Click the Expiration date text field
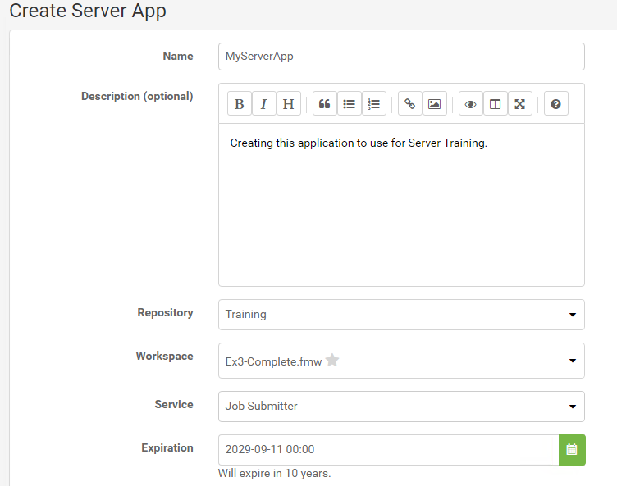 click(x=388, y=449)
